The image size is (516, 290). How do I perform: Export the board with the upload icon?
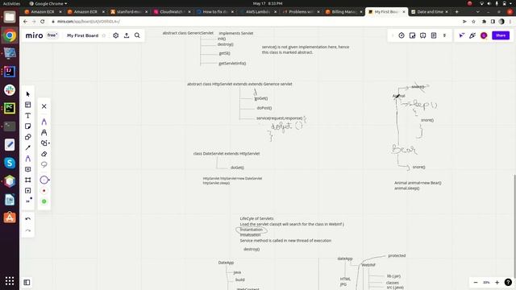click(127, 35)
